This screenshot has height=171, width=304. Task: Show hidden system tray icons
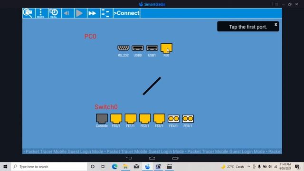[x=249, y=167]
